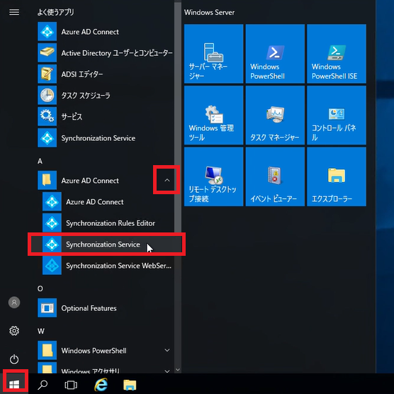Open the サーバー マネージャー tile
This screenshot has width=394, height=394.
pos(213,54)
